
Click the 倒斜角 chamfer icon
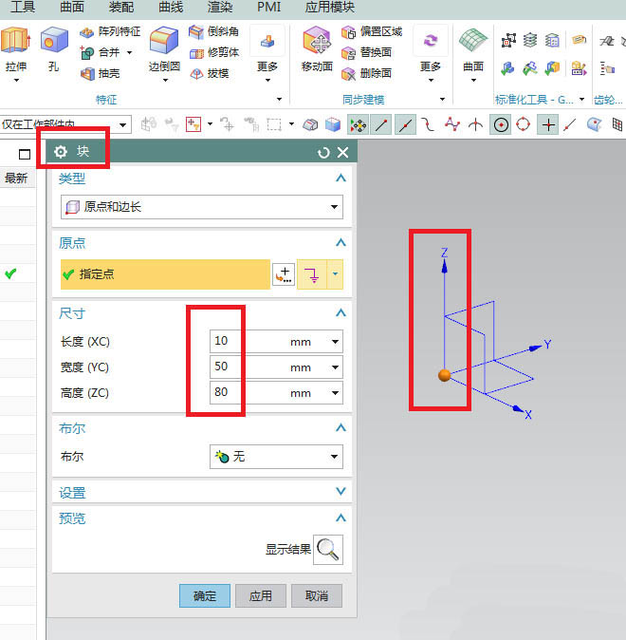click(x=196, y=32)
